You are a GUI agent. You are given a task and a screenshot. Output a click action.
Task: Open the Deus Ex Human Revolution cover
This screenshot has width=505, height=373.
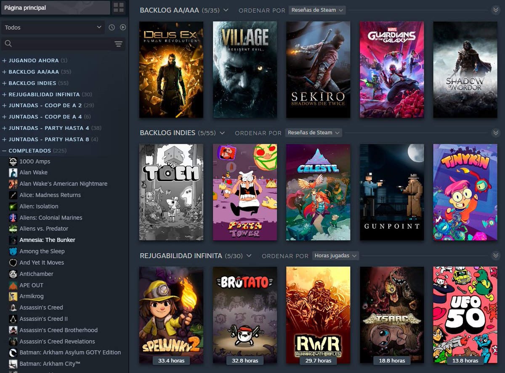tap(171, 70)
